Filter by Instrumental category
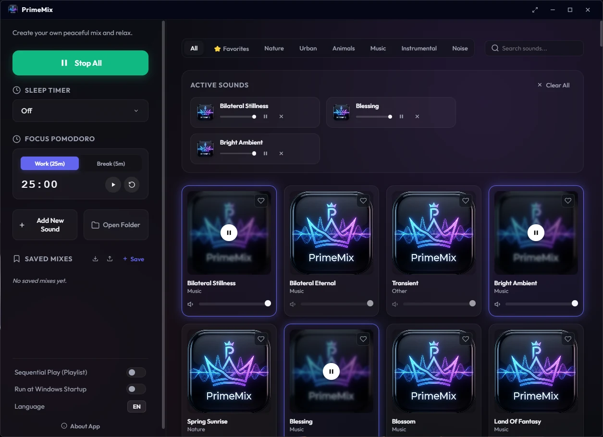The image size is (603, 437). click(419, 49)
